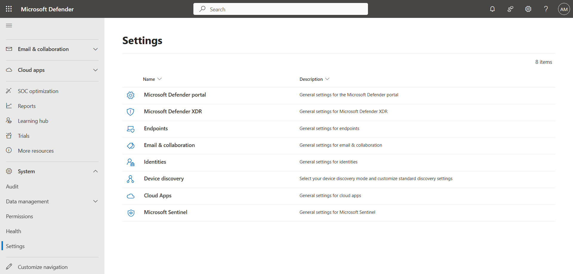573x274 pixels.
Task: Open the community feedback people icon
Action: (510, 9)
